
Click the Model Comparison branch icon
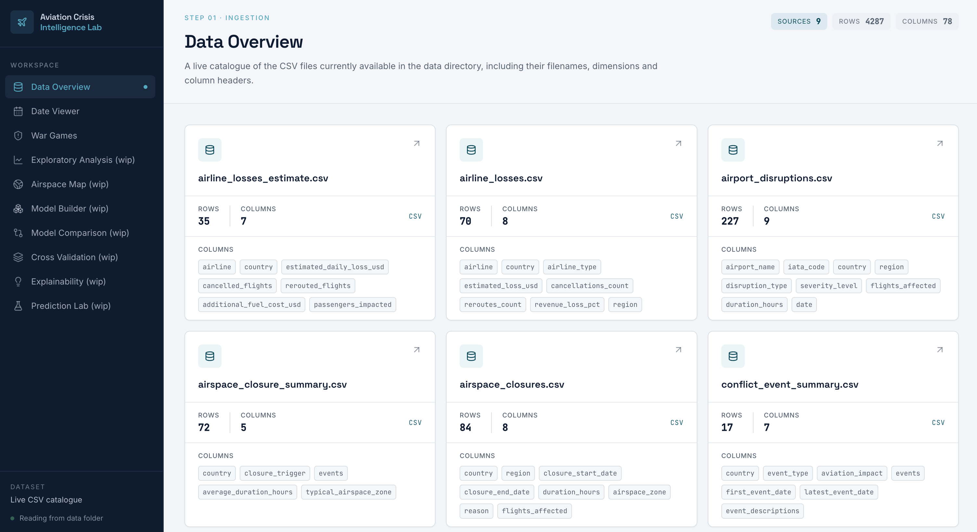tap(18, 233)
